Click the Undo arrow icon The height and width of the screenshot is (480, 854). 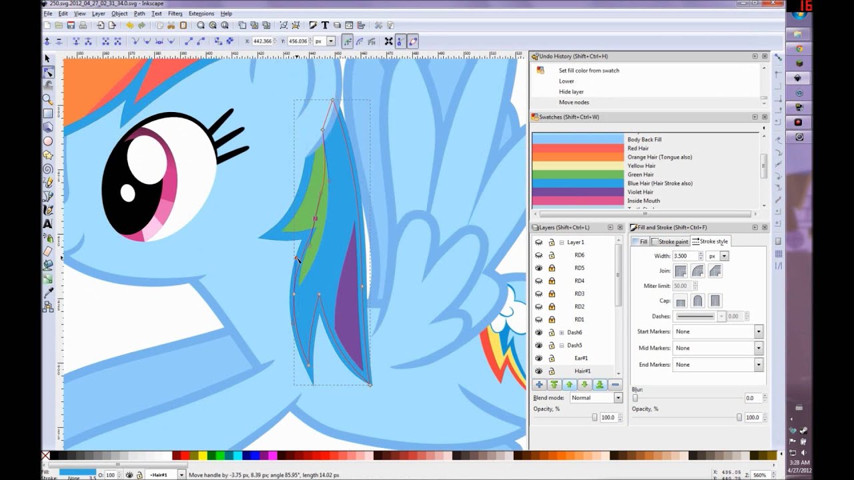(x=129, y=25)
